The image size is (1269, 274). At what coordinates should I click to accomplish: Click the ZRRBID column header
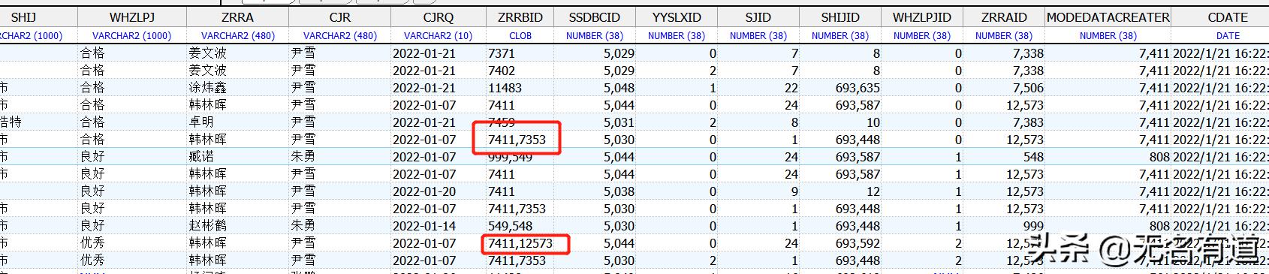[x=520, y=17]
